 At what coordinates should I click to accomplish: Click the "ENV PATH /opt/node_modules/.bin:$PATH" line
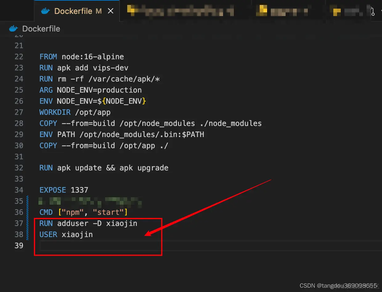[122, 135]
